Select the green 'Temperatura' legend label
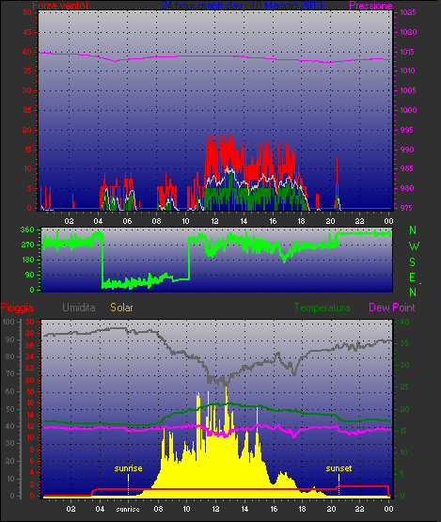The width and height of the screenshot is (441, 522). pyautogui.click(x=322, y=308)
